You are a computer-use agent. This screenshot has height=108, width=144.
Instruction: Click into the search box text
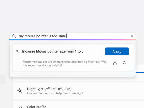(42, 36)
